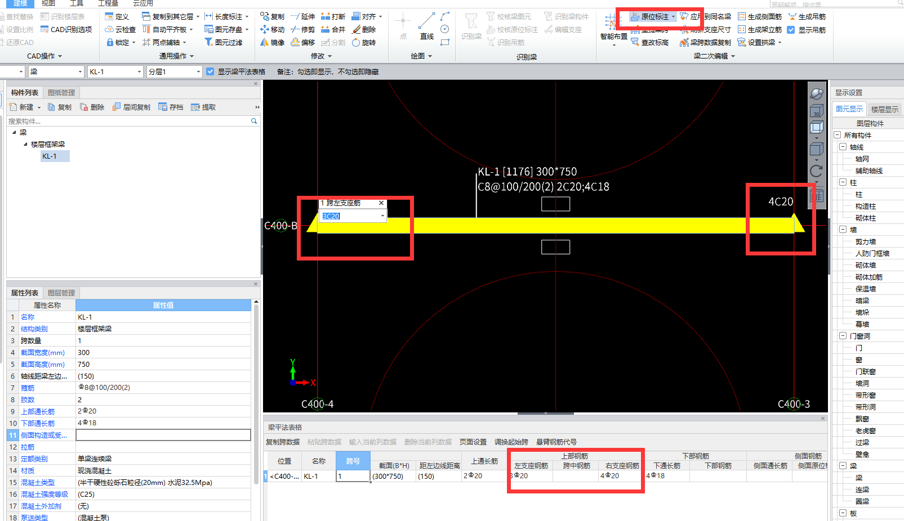Collapse the 门窗洞 tree node
904x521 pixels.
point(843,336)
